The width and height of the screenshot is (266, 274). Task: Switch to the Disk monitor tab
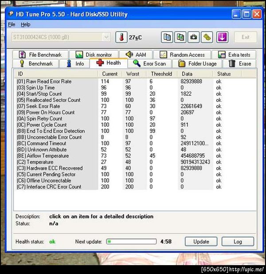click(x=94, y=55)
